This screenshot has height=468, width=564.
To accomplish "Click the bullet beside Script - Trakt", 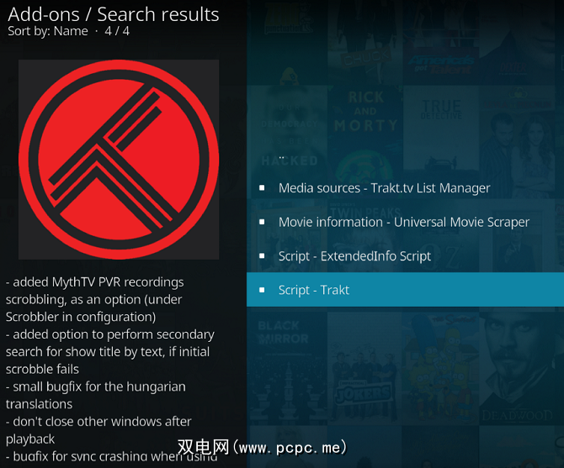I will point(262,290).
